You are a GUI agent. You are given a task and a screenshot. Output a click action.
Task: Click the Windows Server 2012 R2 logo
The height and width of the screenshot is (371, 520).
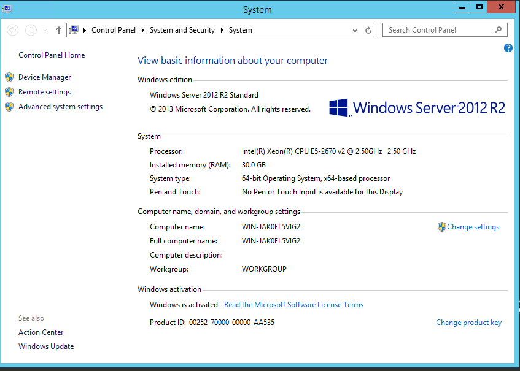click(x=417, y=108)
